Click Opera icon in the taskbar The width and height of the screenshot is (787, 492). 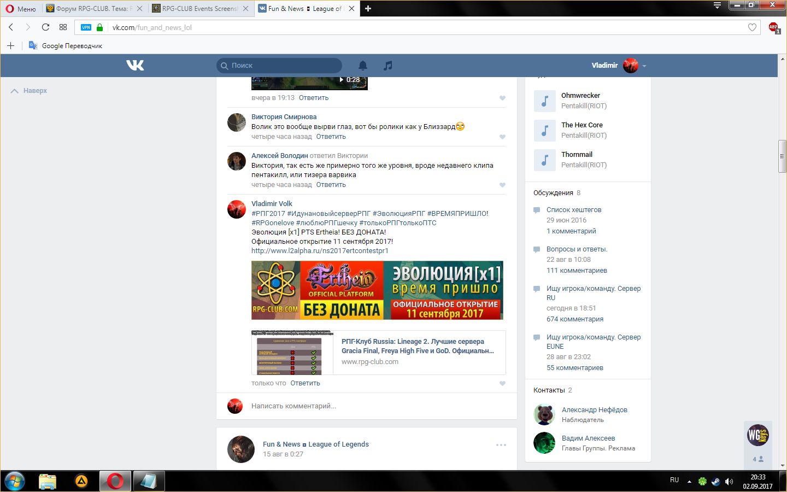coord(115,481)
